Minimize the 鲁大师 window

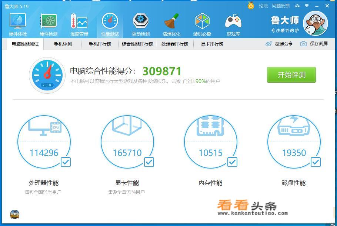click(317, 6)
